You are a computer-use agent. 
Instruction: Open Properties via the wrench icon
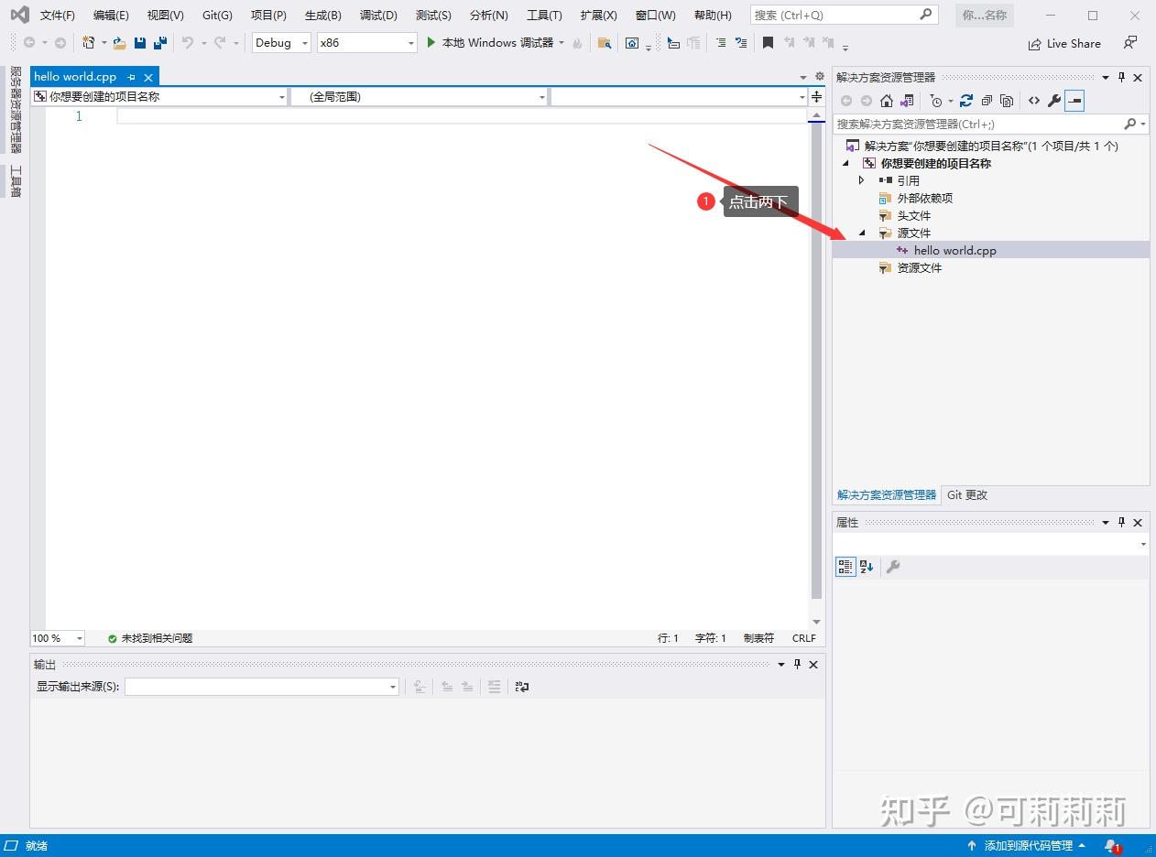(1054, 101)
